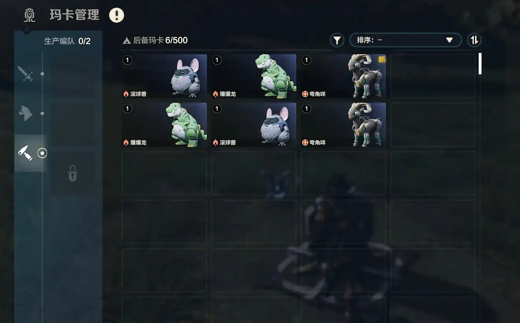Open the funnel filter icon
520x323 pixels.
point(337,40)
